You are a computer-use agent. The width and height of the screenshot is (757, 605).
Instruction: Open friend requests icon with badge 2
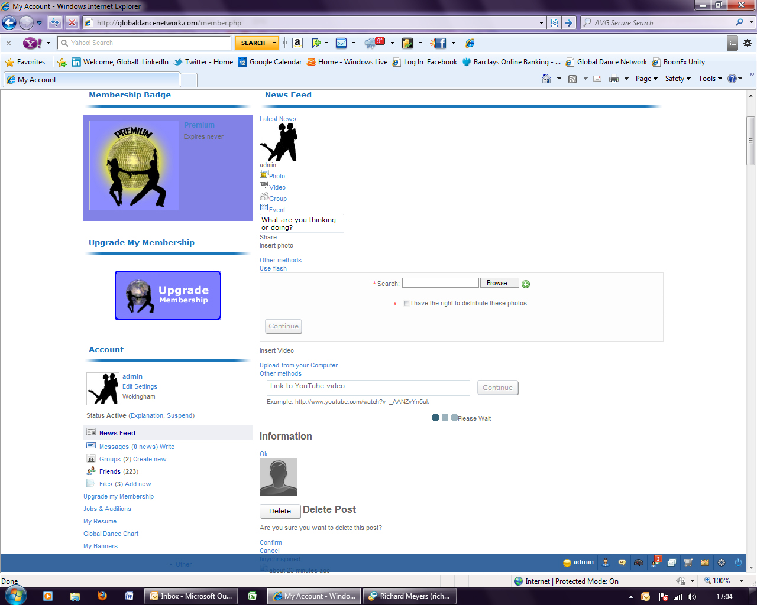coord(656,561)
